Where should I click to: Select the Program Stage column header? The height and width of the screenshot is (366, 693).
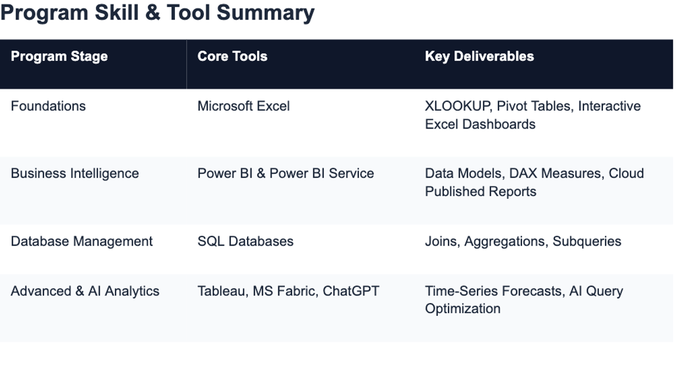[x=93, y=64]
